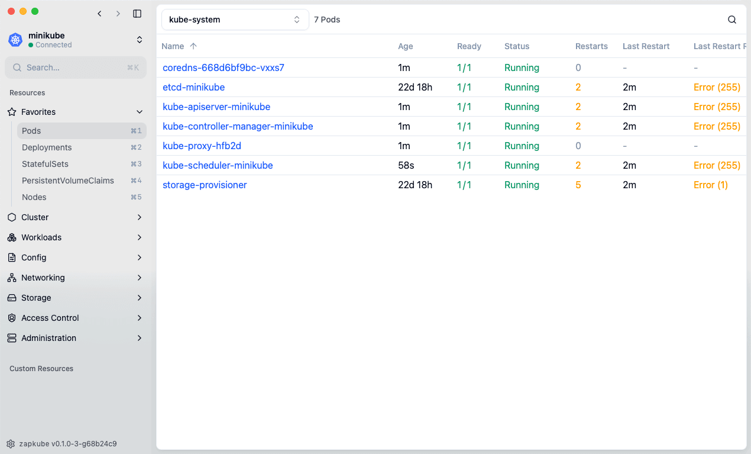Click the minikube Kubernetes logo icon
Image resolution: width=751 pixels, height=454 pixels.
pos(15,40)
